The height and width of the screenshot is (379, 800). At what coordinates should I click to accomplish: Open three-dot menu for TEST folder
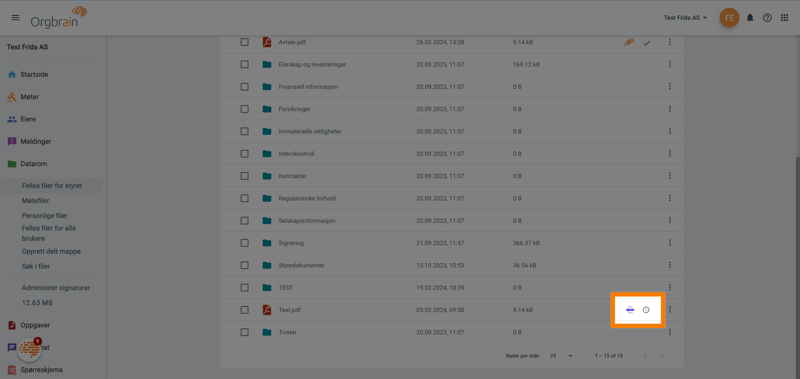pos(670,287)
